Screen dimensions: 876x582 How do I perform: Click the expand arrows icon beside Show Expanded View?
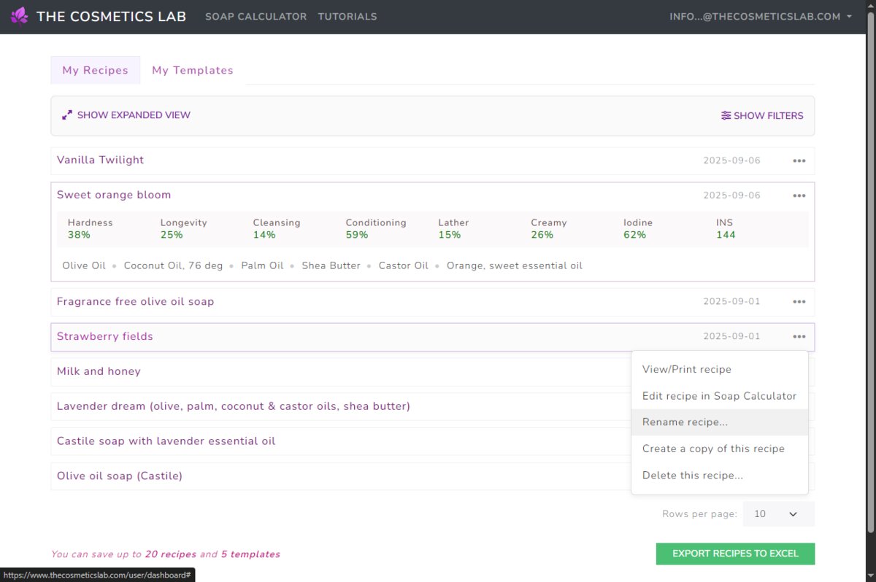coord(67,115)
